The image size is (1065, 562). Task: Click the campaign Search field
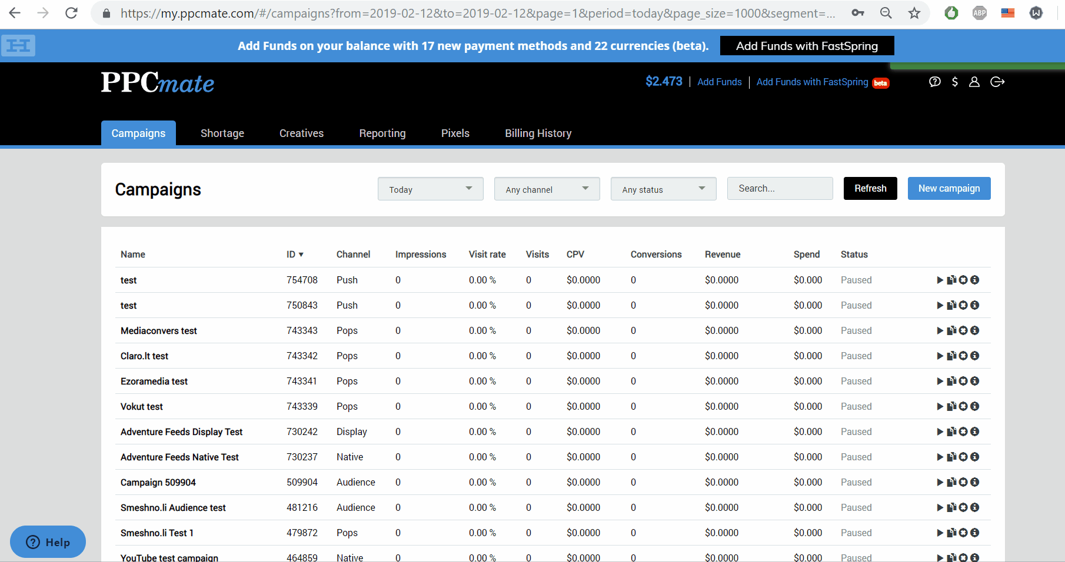[x=780, y=188]
